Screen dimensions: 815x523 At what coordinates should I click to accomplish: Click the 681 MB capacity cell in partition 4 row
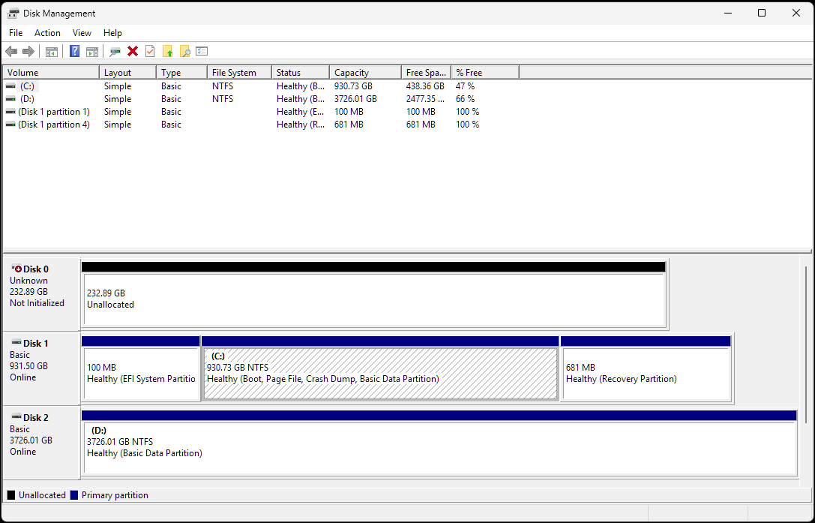click(349, 125)
